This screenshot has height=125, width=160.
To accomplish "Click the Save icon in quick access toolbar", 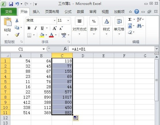I will (11, 4).
